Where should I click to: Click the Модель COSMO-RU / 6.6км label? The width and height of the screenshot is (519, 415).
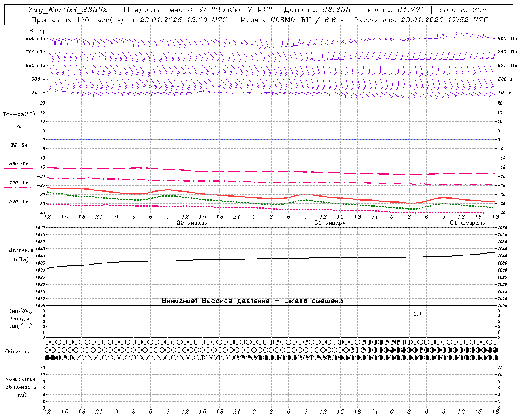[292, 20]
